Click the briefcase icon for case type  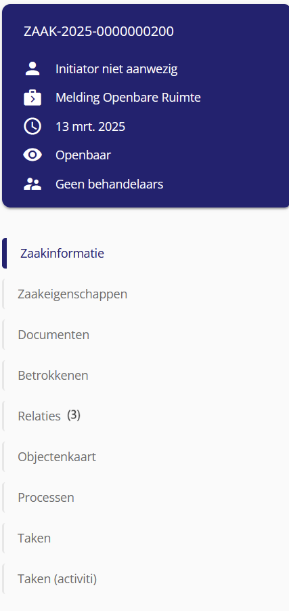(x=32, y=98)
